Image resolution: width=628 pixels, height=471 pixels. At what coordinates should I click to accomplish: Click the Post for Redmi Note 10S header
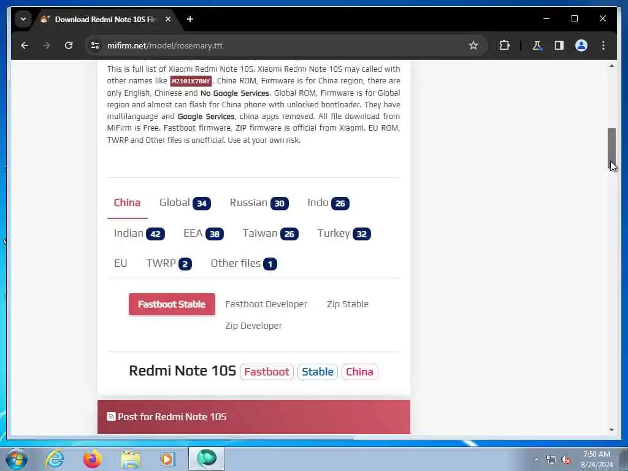tap(253, 417)
